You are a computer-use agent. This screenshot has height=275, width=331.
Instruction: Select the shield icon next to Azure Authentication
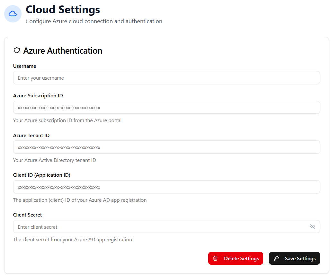click(17, 50)
